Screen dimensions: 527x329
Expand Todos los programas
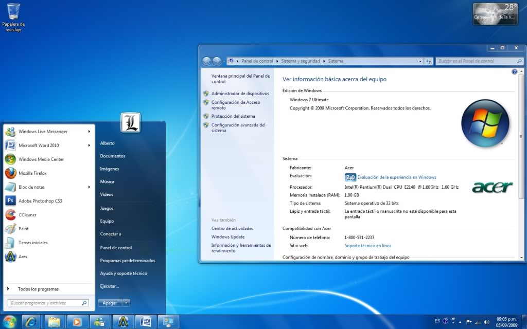[38, 289]
